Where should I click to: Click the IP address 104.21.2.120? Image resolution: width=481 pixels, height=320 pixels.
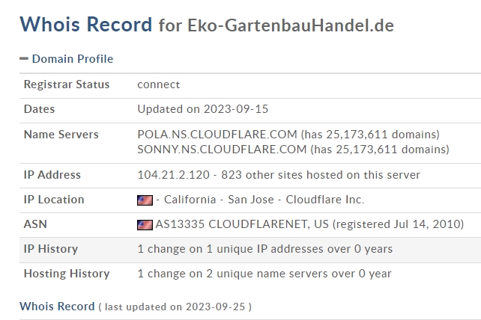click(x=173, y=175)
